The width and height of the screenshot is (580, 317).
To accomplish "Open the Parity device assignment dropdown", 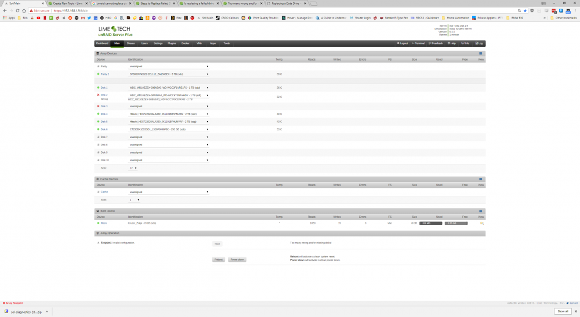I will point(169,67).
